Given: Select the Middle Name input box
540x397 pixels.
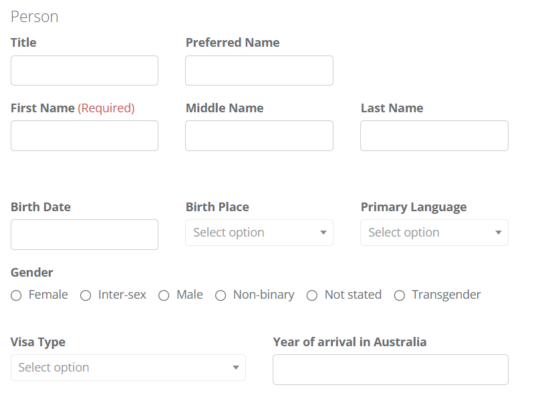Looking at the screenshot, I should (x=259, y=136).
